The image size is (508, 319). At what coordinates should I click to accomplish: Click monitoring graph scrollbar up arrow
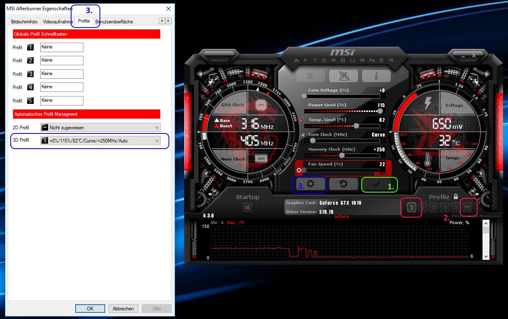pyautogui.click(x=486, y=223)
